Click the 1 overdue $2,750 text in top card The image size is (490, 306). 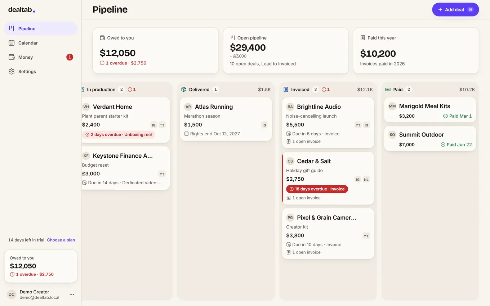(123, 63)
